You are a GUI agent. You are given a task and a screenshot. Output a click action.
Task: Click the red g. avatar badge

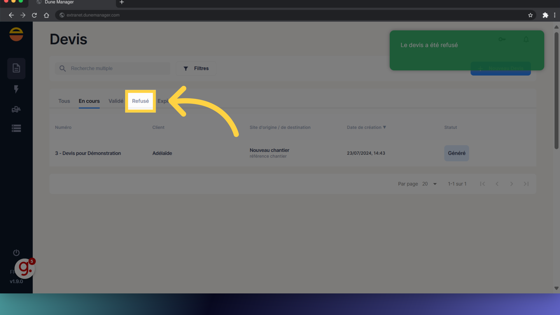pos(25,268)
